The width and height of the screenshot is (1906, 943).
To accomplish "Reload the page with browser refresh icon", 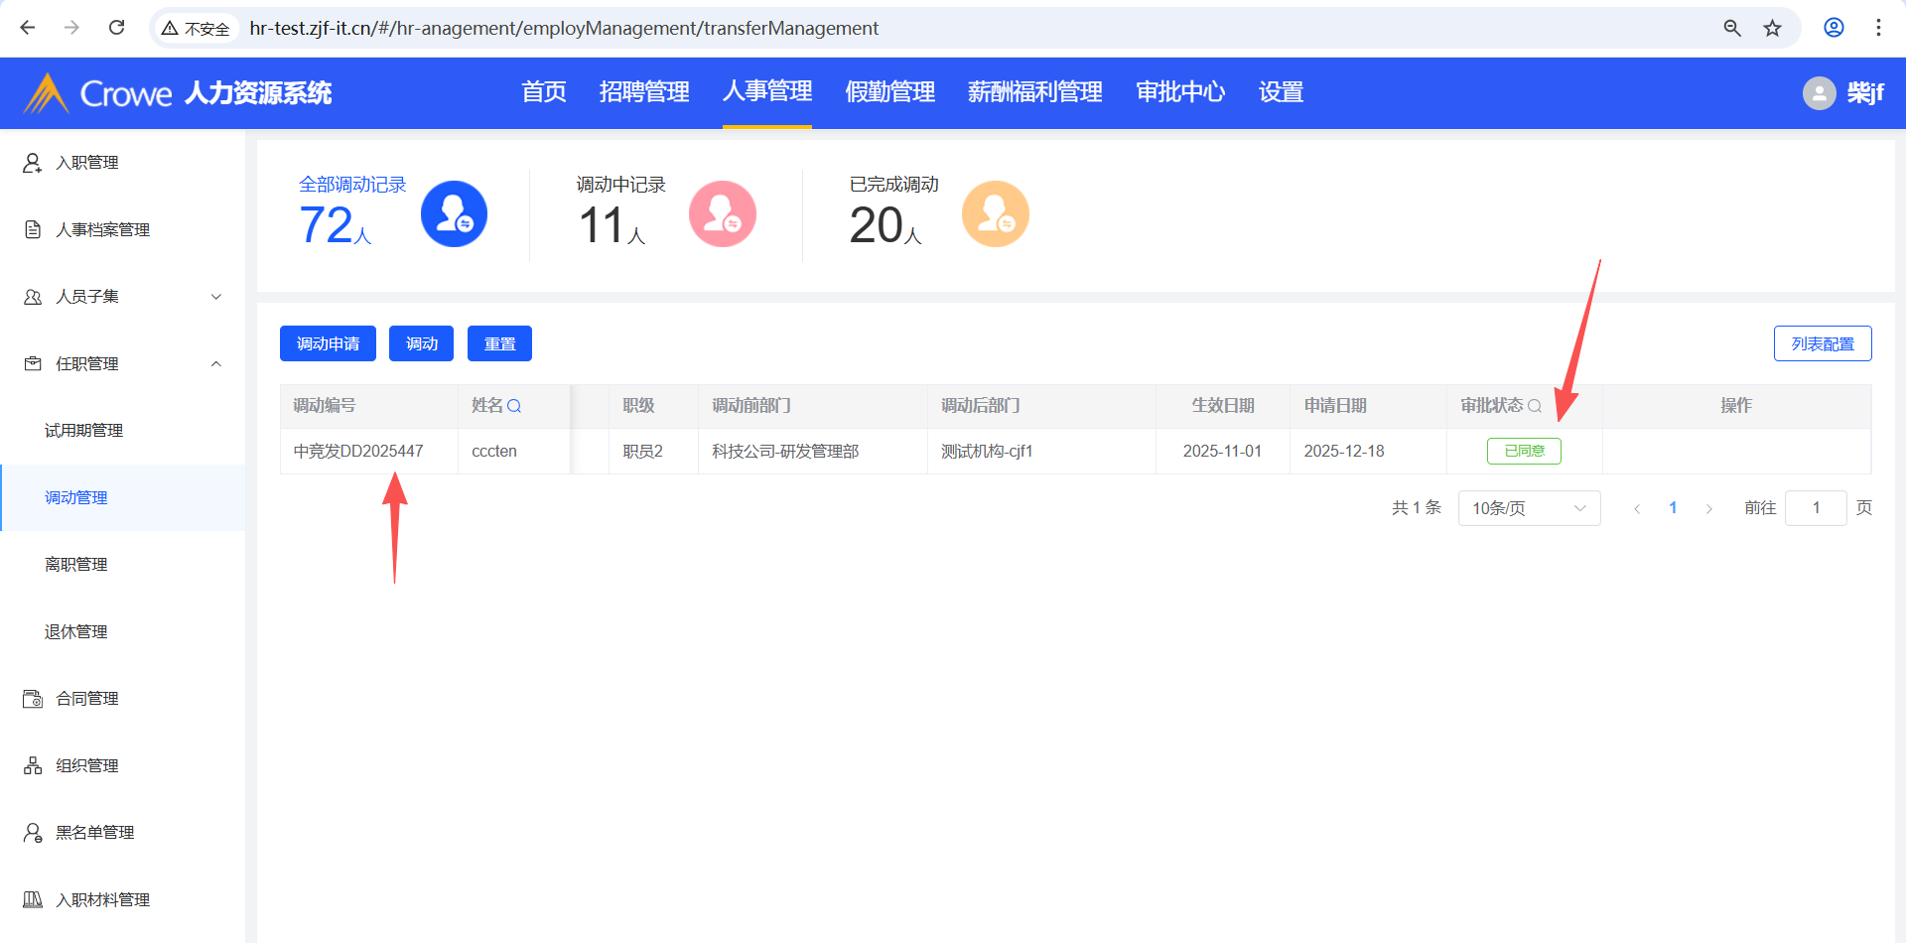I will pos(116,28).
